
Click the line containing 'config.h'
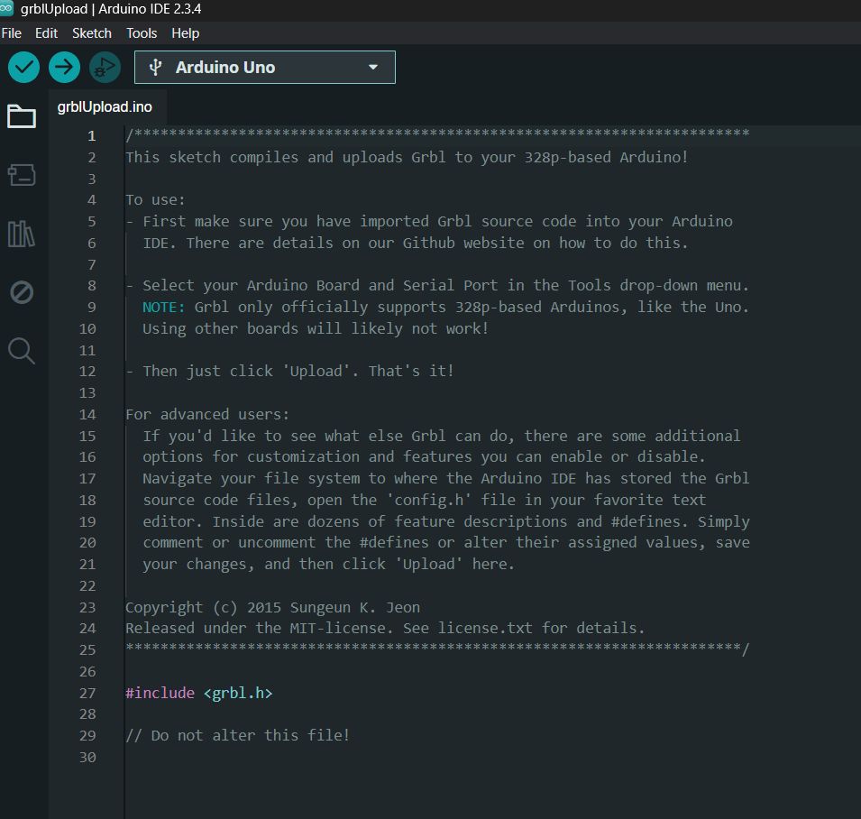pyautogui.click(x=425, y=500)
